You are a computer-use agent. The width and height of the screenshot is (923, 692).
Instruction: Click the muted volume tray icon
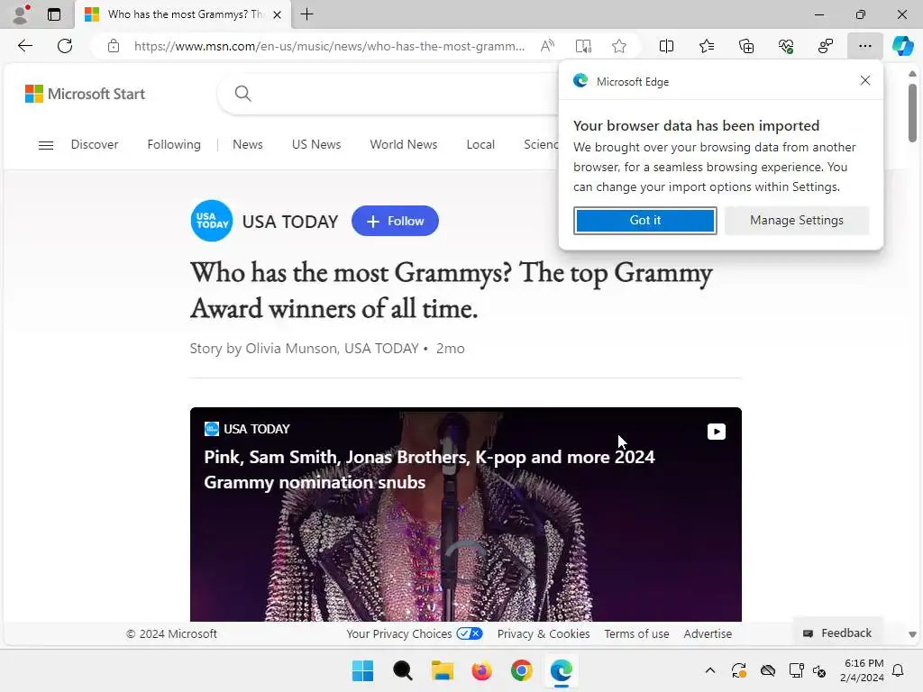click(819, 670)
